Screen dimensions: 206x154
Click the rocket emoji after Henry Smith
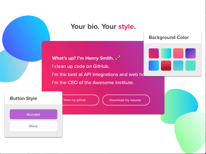[x=118, y=58]
